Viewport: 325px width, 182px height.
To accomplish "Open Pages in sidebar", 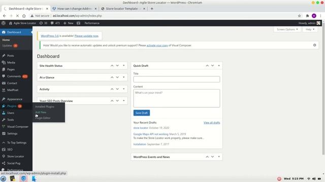I will coord(11,69).
